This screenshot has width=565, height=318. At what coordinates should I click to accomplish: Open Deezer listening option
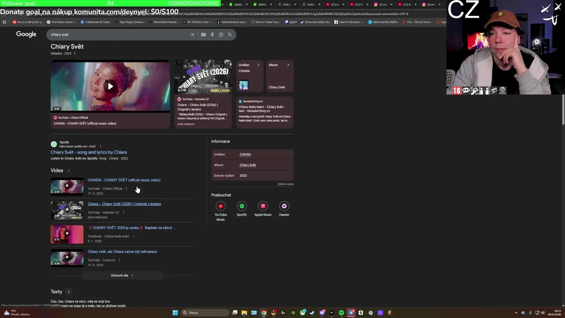click(x=284, y=209)
